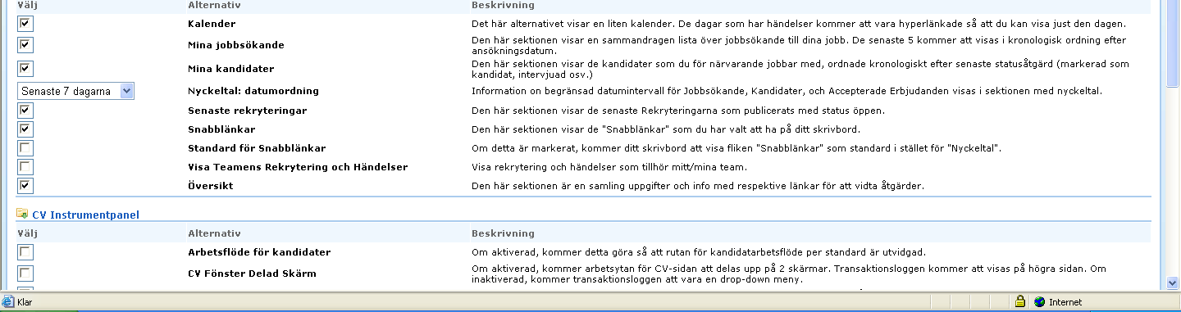Click the Nyckeltal: datumordning label
The height and width of the screenshot is (312, 1181).
coord(253,91)
